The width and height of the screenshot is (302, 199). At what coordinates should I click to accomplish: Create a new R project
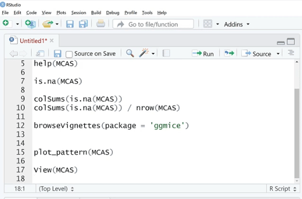[31, 24]
